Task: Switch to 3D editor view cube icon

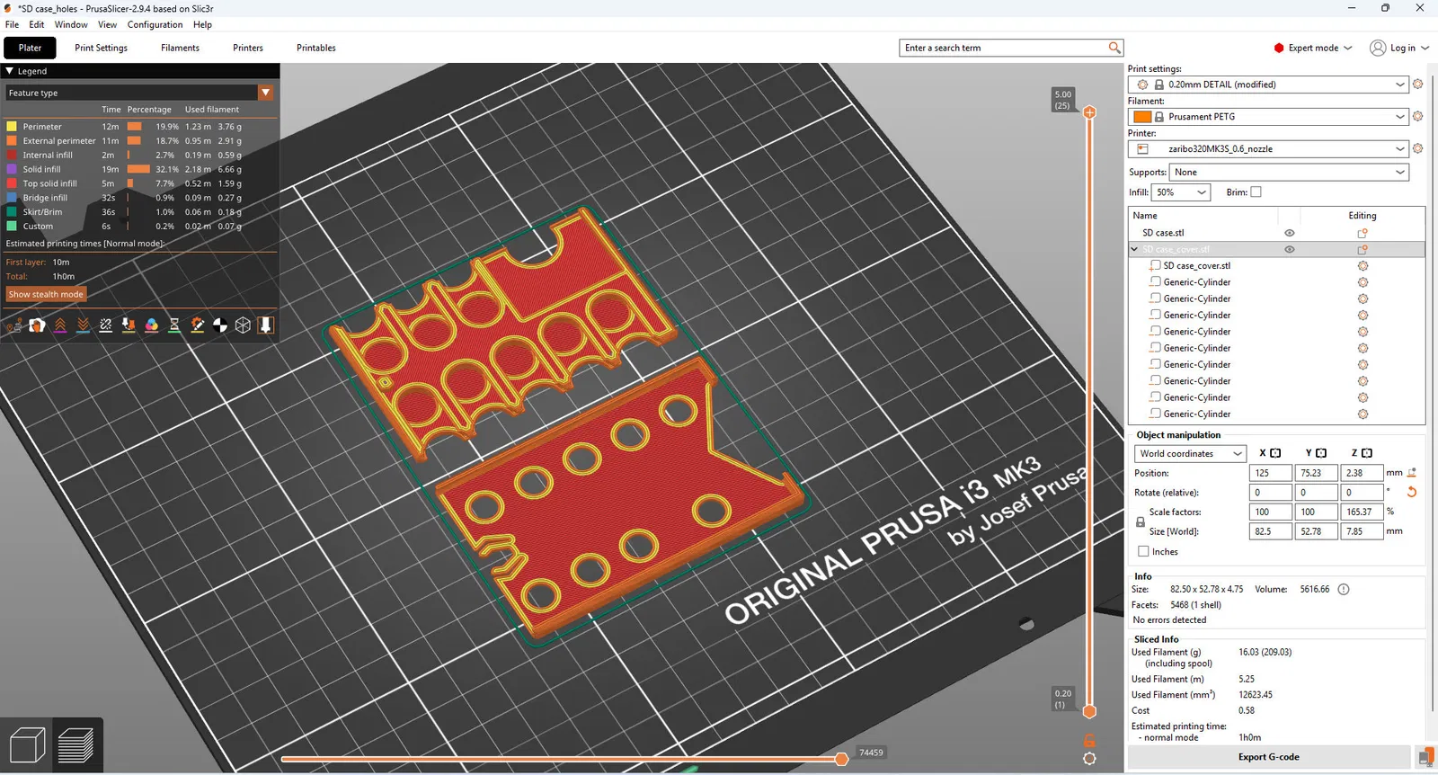Action: (x=27, y=745)
